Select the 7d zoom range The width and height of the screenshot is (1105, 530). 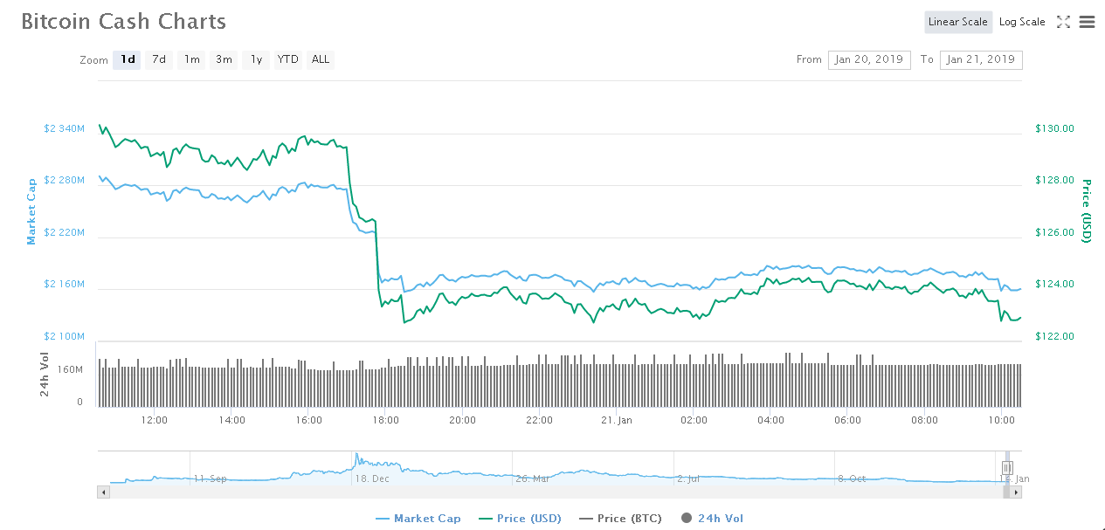point(159,59)
